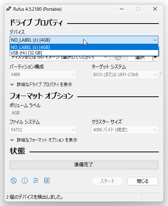
Task: Select NO_LABEL (J:) [4GB] from the device list
Action: pyautogui.click(x=84, y=47)
